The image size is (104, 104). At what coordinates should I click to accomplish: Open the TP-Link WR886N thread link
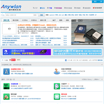(16, 36)
